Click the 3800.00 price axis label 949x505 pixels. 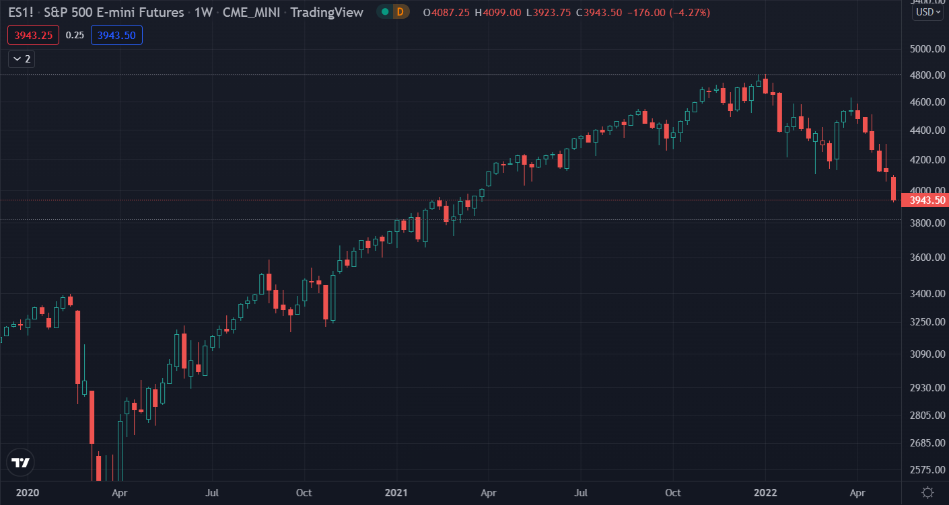point(928,223)
